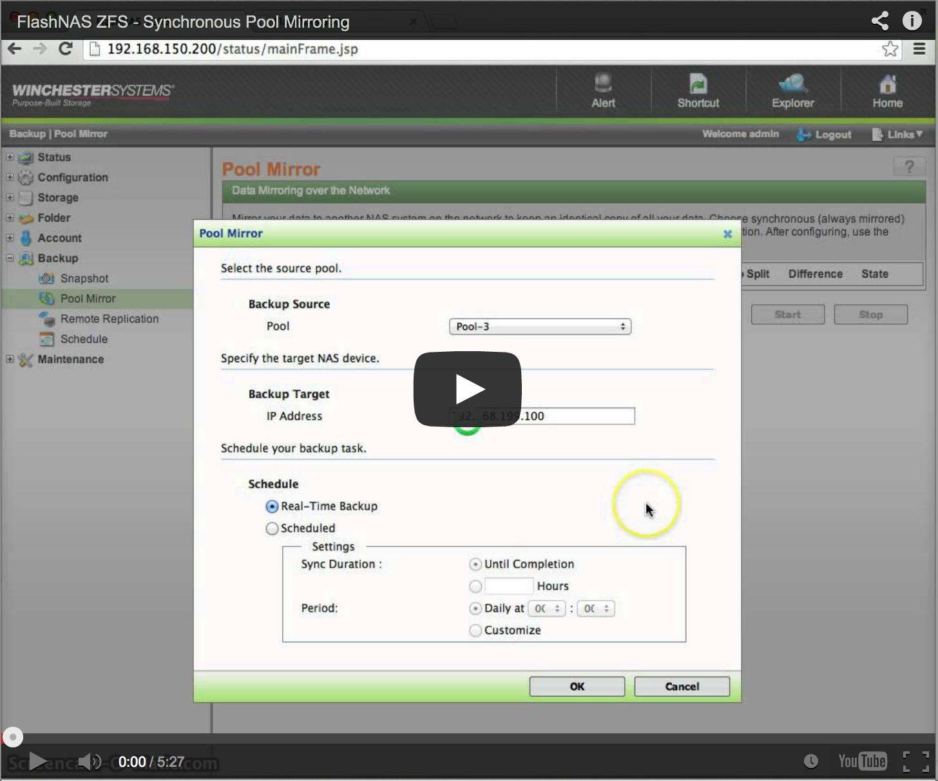Click the browser back arrow
938x781 pixels.
click(x=14, y=48)
